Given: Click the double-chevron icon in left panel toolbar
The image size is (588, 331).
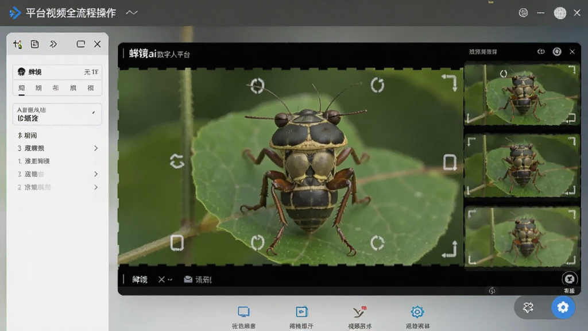Looking at the screenshot, I should 53,44.
